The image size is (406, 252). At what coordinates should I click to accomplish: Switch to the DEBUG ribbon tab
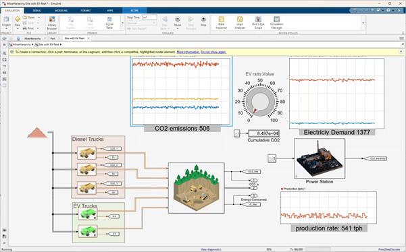point(36,11)
